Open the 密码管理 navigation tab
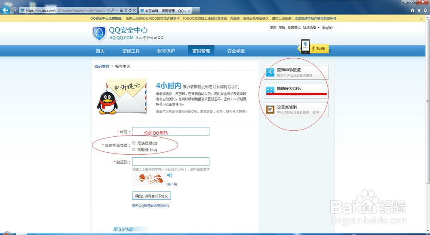Image resolution: width=430 pixels, height=235 pixels. tap(201, 51)
